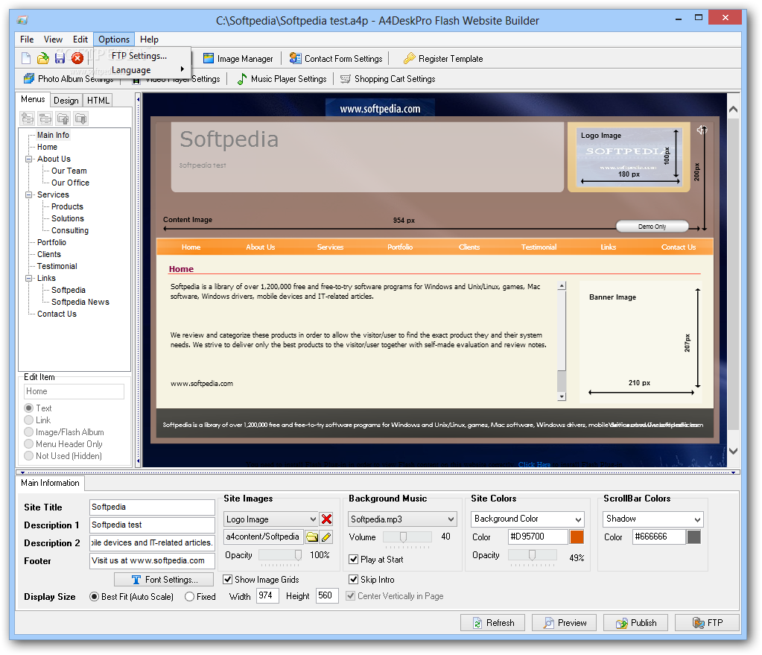Screen dimensions: 762x655
Task: Select the Link radio option
Action: pos(28,420)
